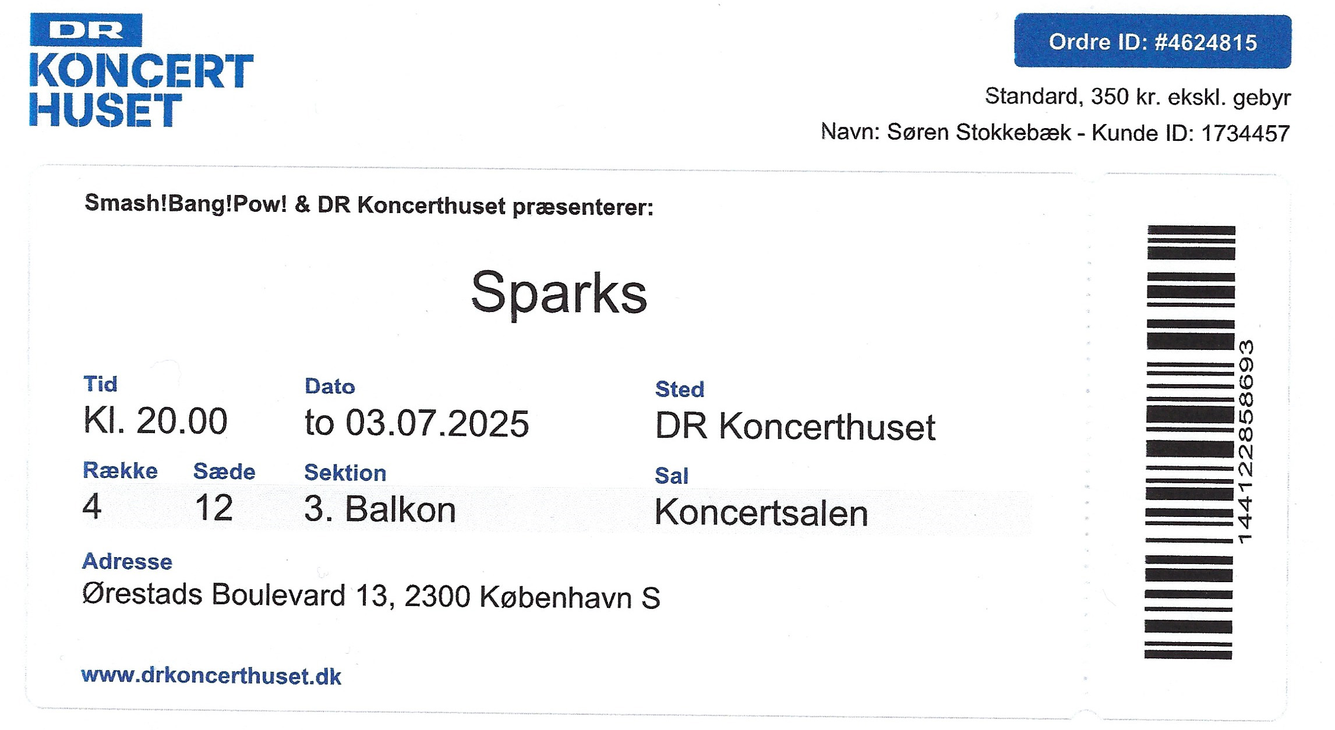Select the Sparks event title
The image size is (1335, 730).
pos(559,293)
